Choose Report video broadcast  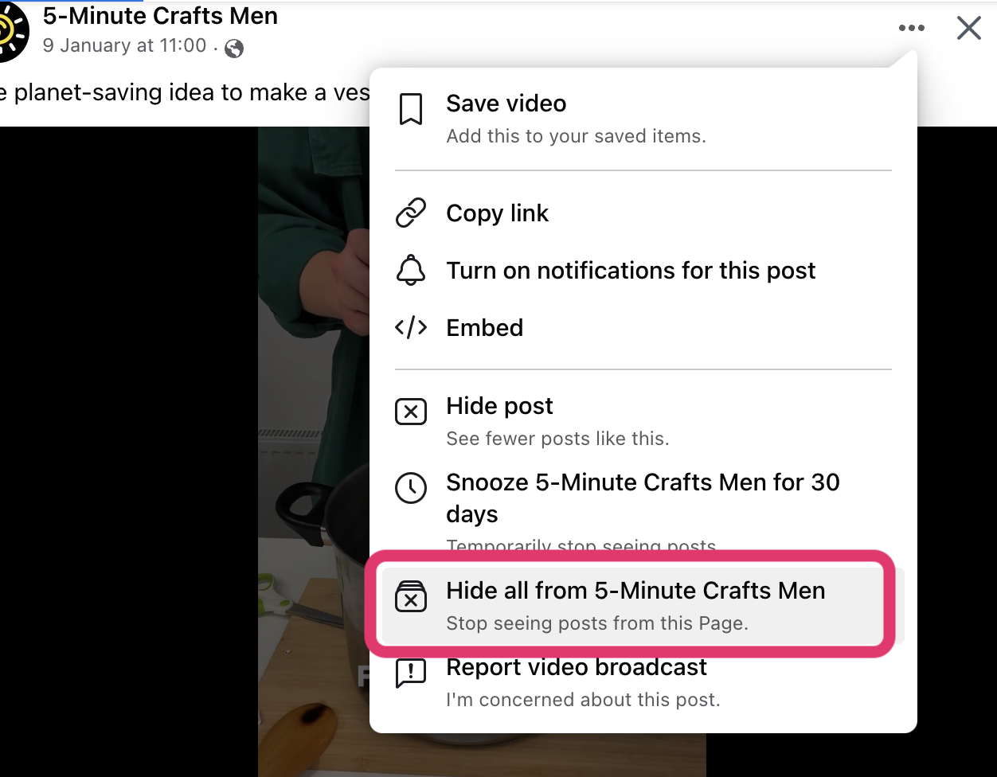click(643, 682)
